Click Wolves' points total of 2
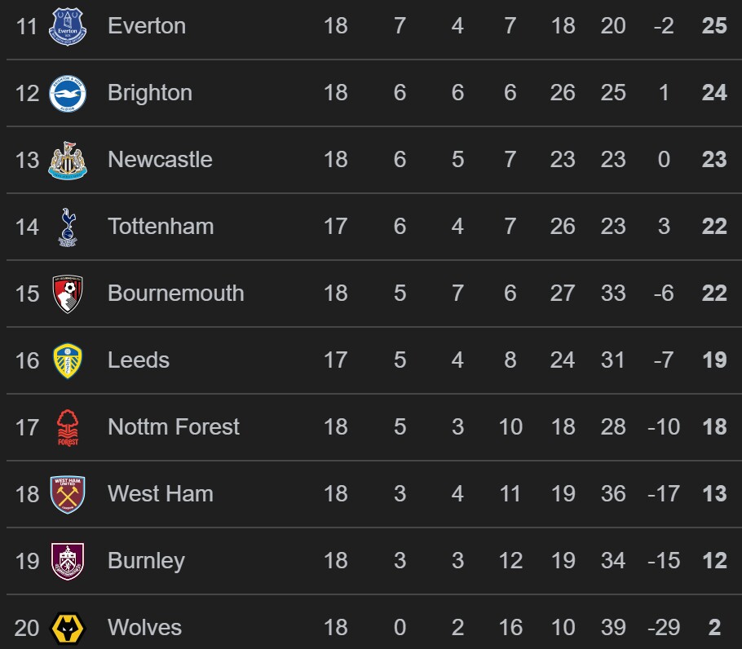 coord(714,628)
